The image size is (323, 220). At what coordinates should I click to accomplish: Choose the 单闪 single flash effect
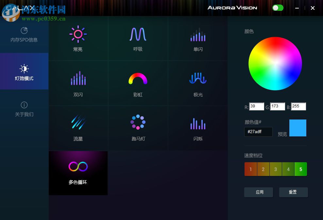tap(198, 38)
